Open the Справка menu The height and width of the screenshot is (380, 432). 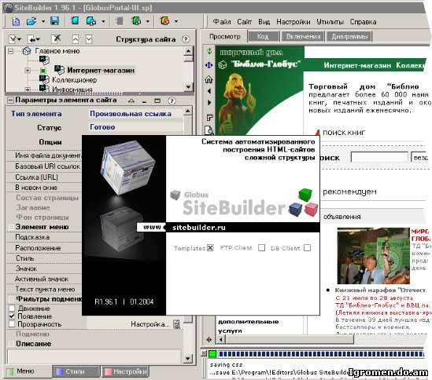pos(363,22)
